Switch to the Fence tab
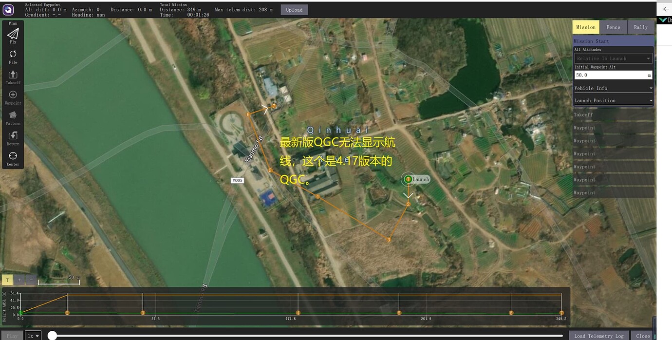This screenshot has width=672, height=340. 613,27
